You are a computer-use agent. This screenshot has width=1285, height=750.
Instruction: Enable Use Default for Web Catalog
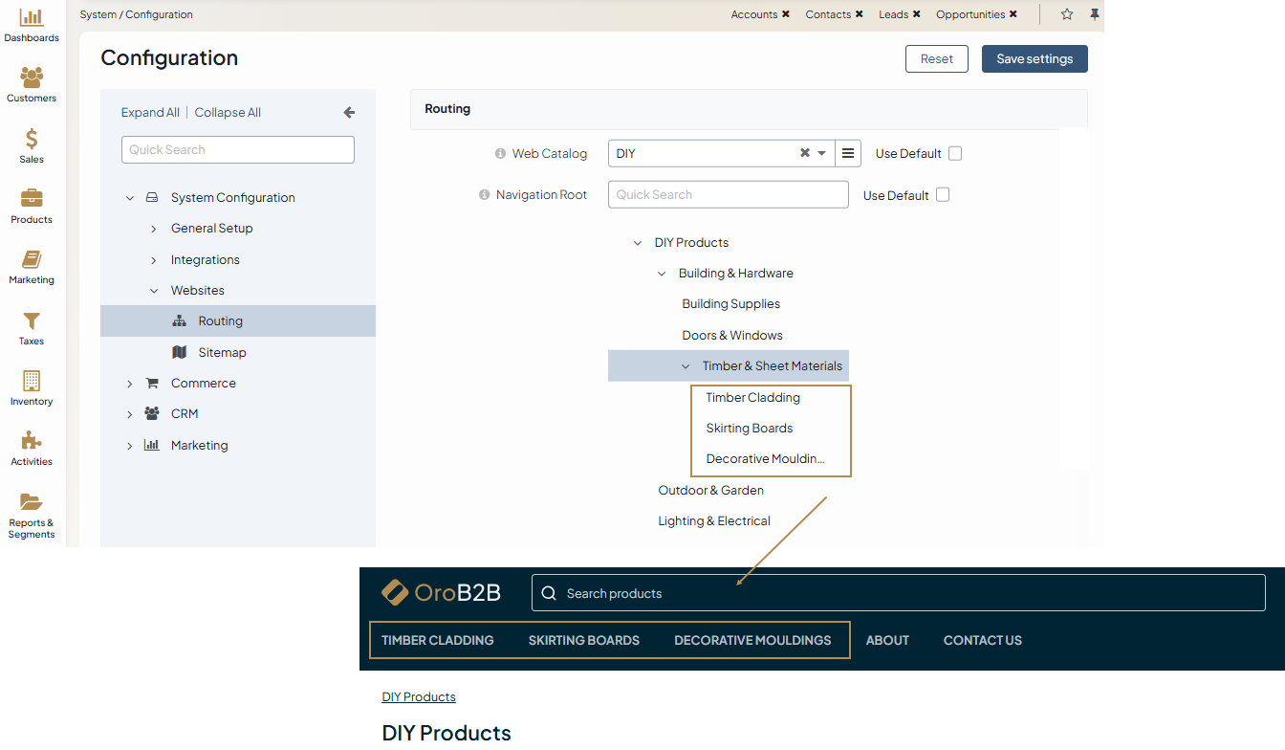pyautogui.click(x=955, y=153)
